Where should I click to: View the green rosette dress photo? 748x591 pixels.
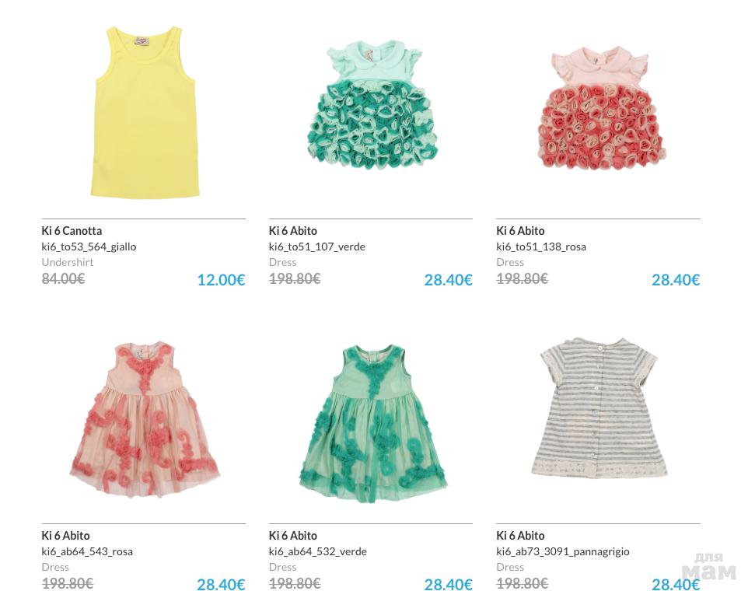coord(372,105)
